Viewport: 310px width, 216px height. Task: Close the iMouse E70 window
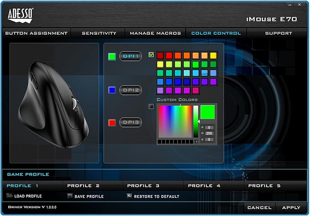pyautogui.click(x=299, y=5)
